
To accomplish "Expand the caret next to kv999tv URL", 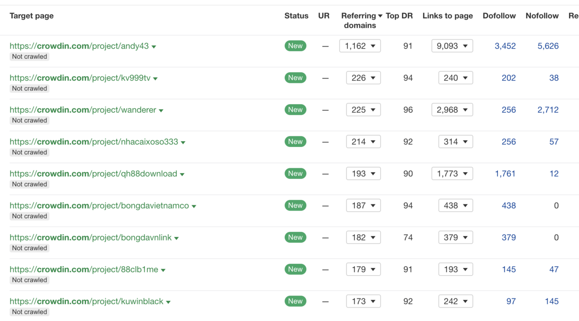I will tap(155, 79).
